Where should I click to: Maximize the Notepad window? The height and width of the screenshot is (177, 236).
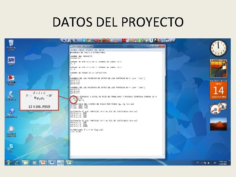tap(157, 46)
